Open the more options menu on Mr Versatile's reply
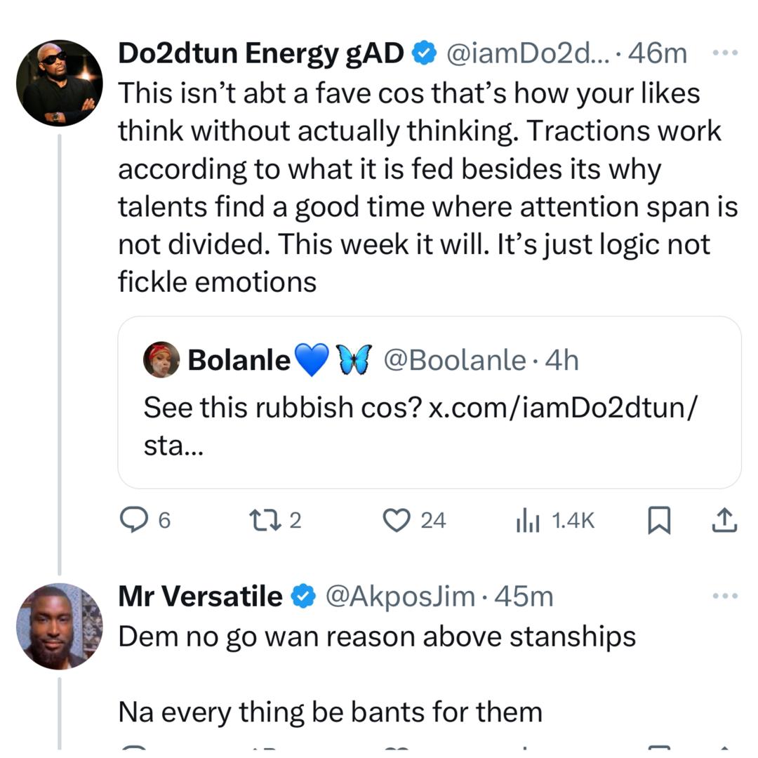Viewport: 758px width, 758px height. coord(723,594)
